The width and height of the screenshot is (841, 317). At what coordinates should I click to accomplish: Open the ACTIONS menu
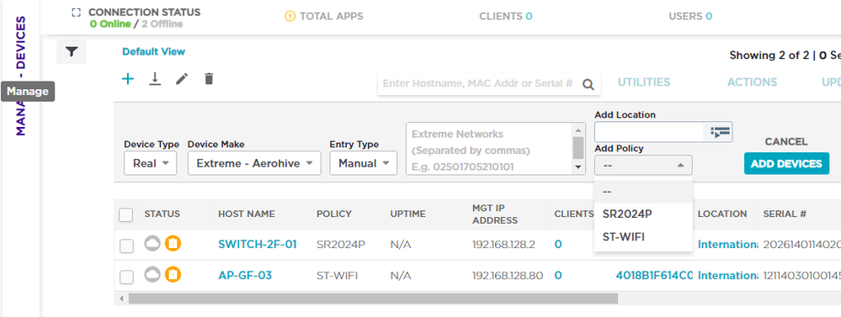coord(752,82)
